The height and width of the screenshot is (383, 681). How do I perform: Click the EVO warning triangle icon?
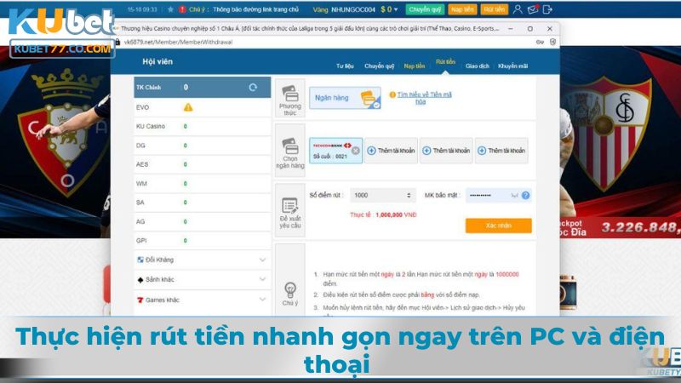pyautogui.click(x=187, y=107)
